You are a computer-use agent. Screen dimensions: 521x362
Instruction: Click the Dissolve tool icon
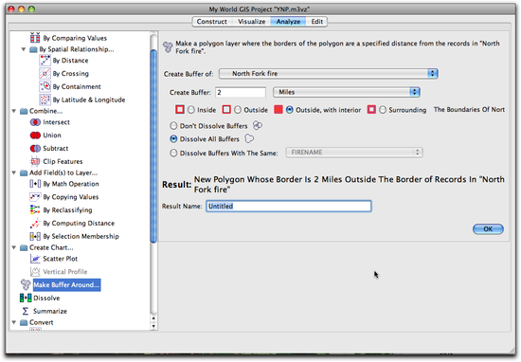(x=26, y=298)
